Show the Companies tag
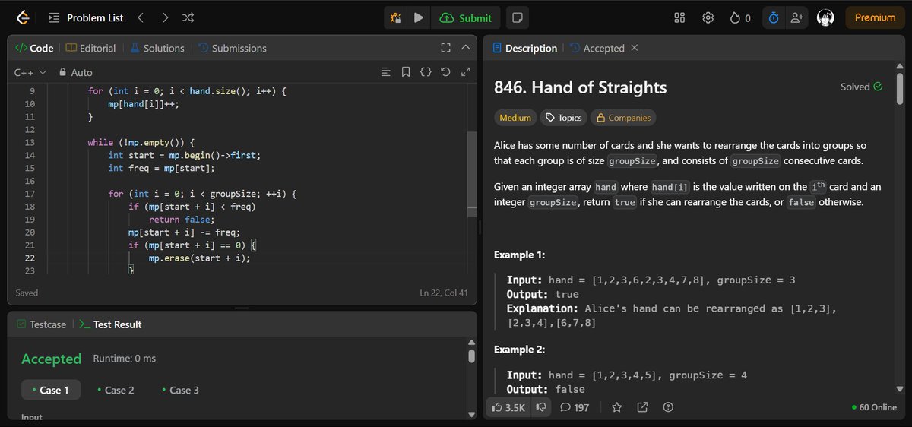 coord(623,118)
